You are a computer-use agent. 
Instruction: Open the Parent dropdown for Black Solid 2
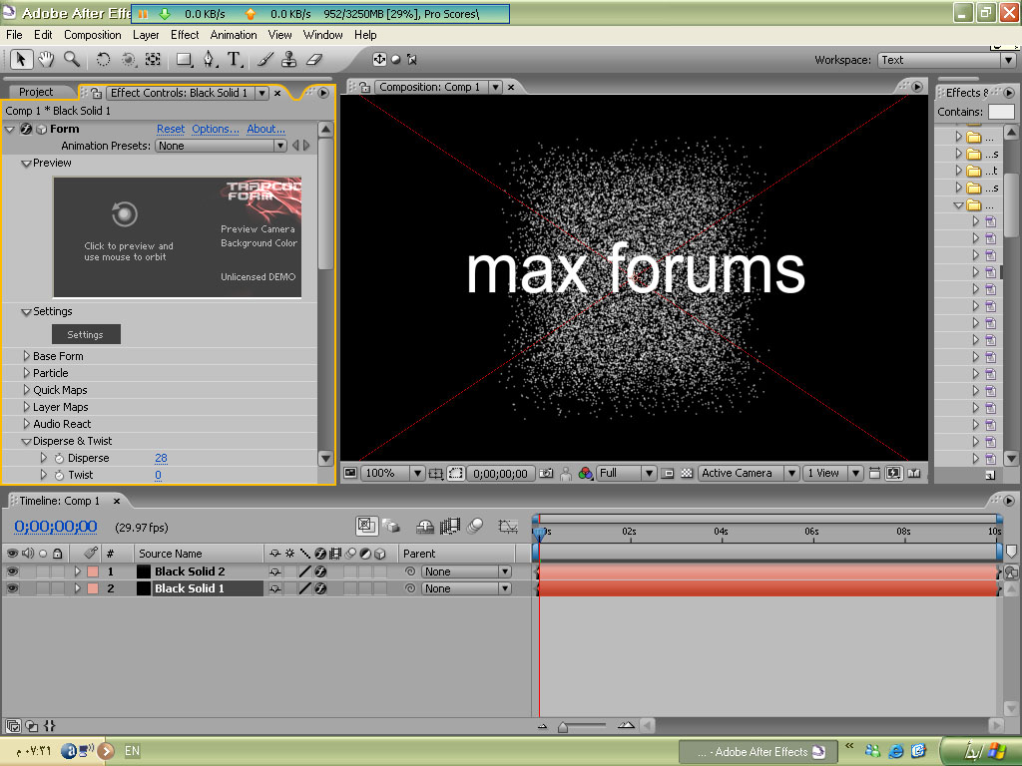tap(465, 572)
